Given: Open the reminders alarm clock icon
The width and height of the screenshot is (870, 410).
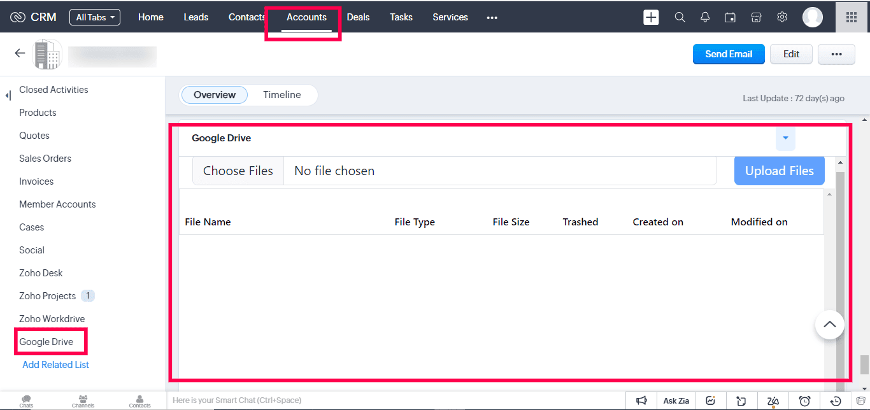Looking at the screenshot, I should coord(804,400).
